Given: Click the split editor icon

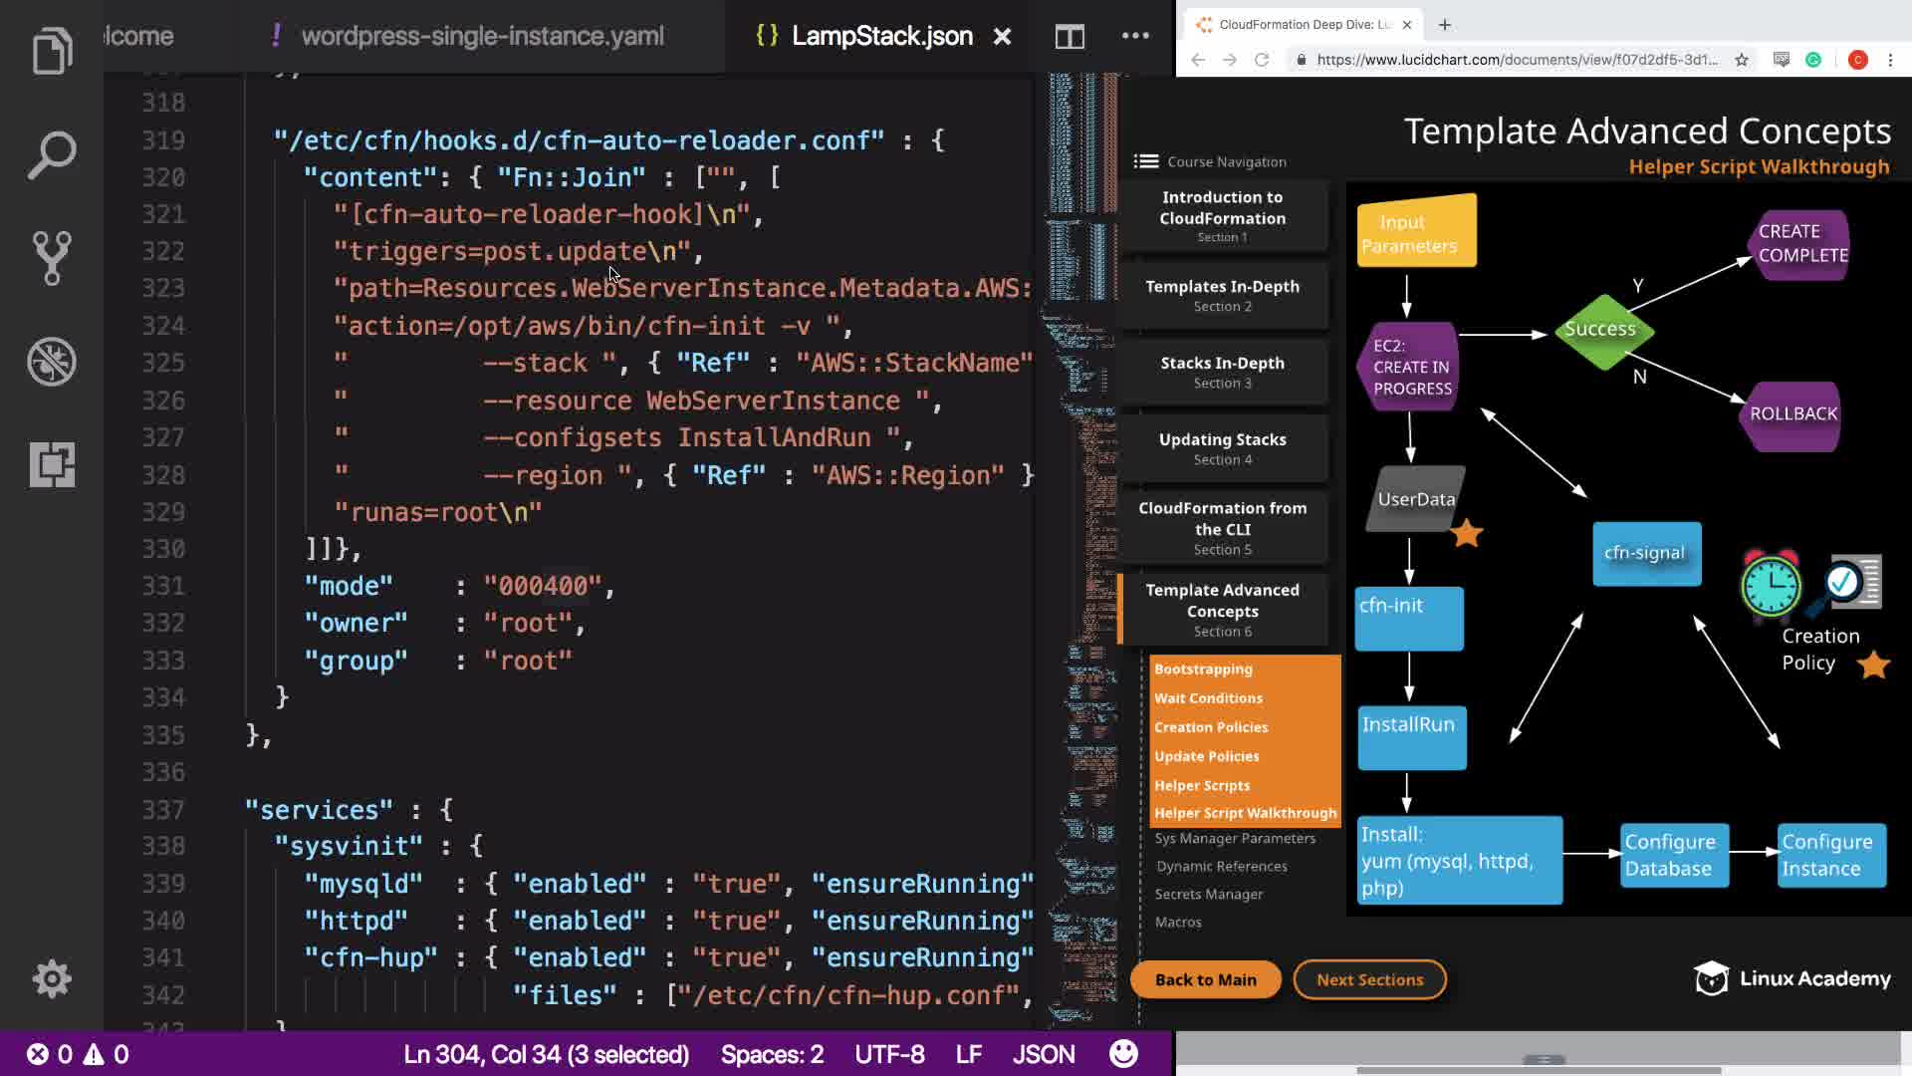Looking at the screenshot, I should (x=1070, y=37).
